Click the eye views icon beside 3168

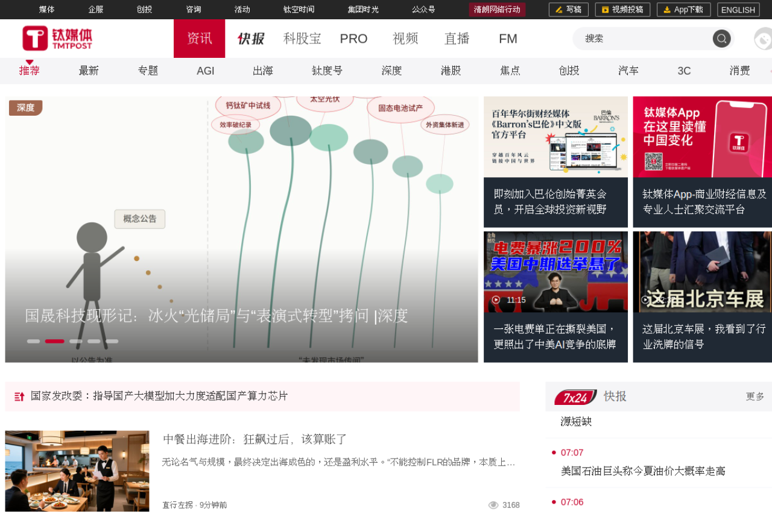[x=493, y=505]
